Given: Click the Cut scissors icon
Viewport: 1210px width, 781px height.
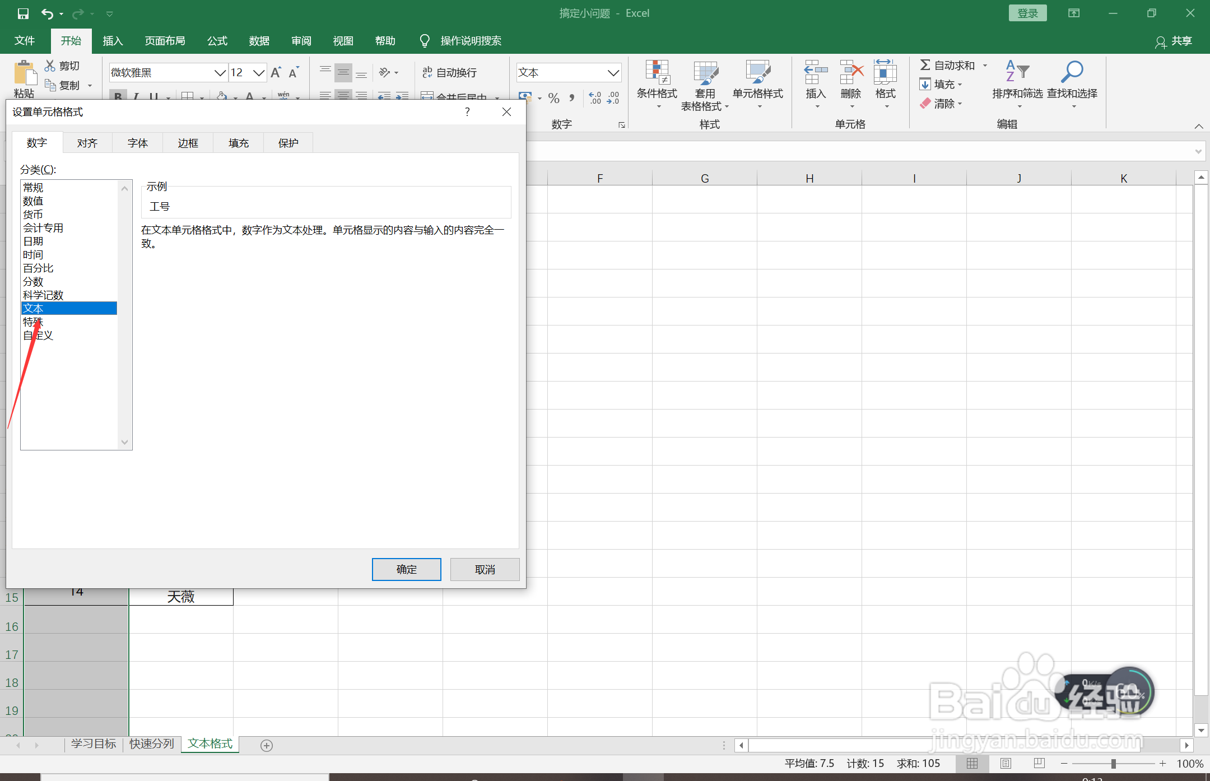Looking at the screenshot, I should (50, 66).
